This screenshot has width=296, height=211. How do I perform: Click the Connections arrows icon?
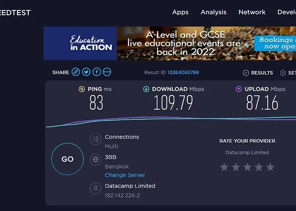coord(96,139)
